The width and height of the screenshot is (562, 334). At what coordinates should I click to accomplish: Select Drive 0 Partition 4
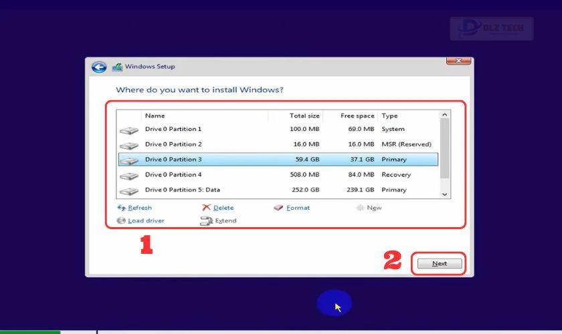point(278,175)
